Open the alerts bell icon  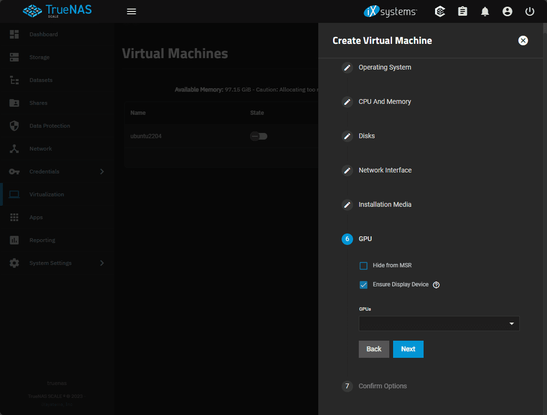(x=485, y=11)
